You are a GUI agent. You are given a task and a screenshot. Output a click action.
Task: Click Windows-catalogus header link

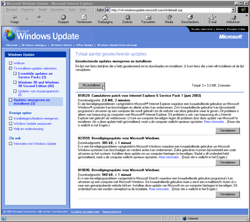coord(34,45)
